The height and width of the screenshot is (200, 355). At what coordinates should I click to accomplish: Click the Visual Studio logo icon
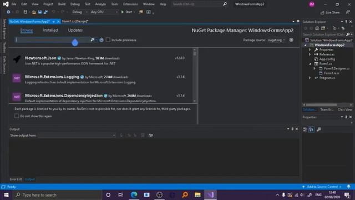(x=6, y=4)
